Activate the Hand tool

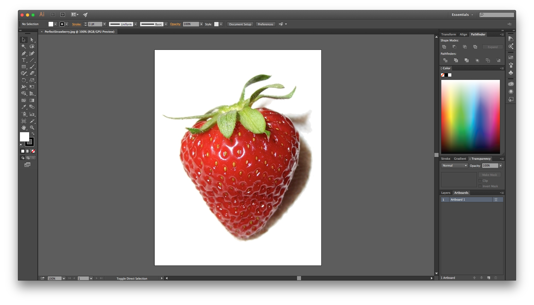point(24,128)
